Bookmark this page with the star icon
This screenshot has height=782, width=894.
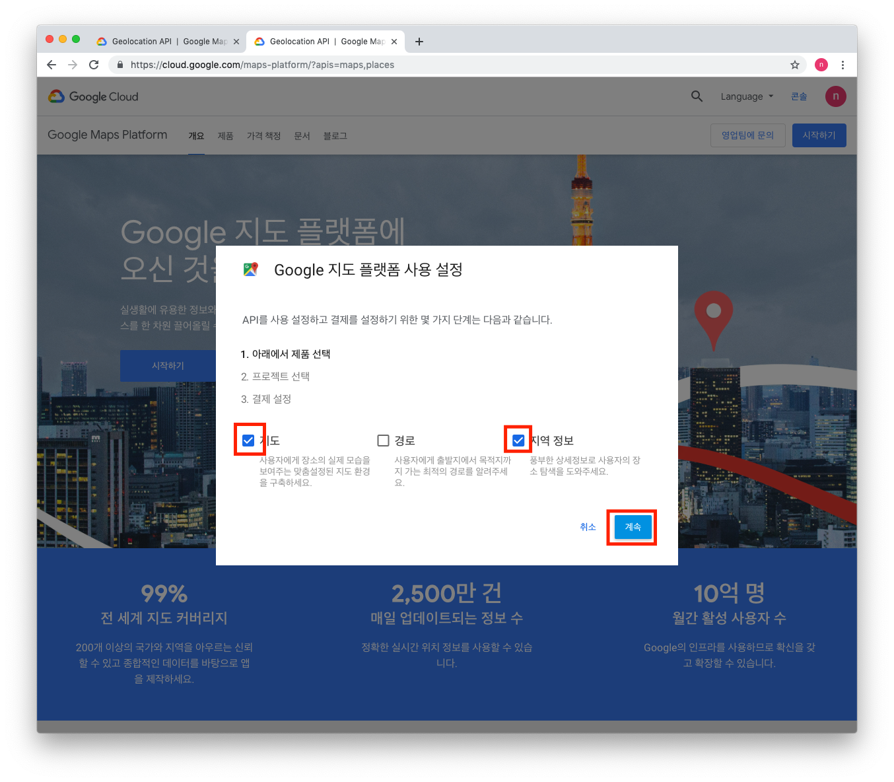(795, 65)
